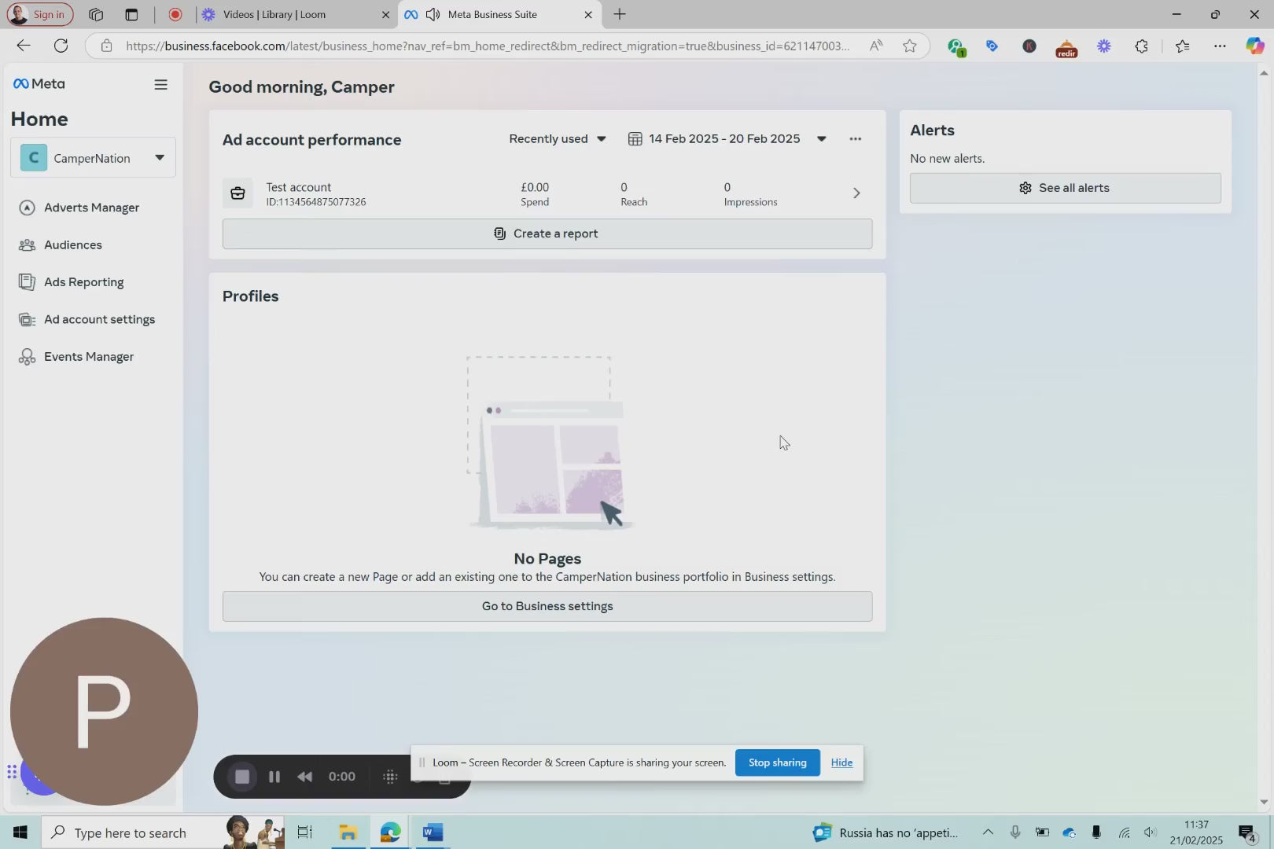1274x849 pixels.
Task: Click Go to Business settings
Action: 547,606
